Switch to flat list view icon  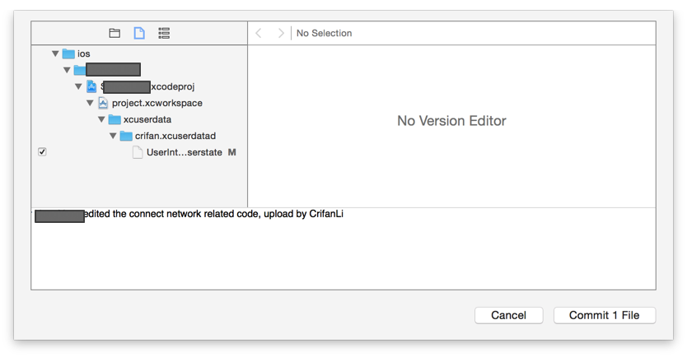(x=164, y=33)
